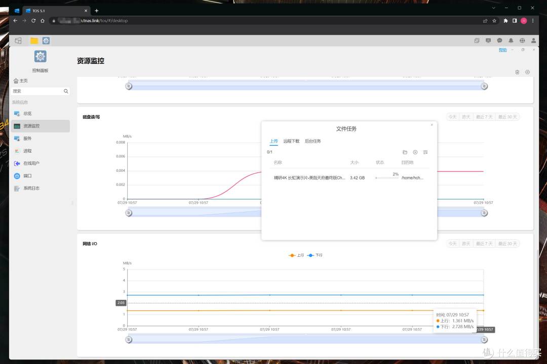
Task: Click the folder icon in 文件任务 dialog
Action: tap(405, 152)
